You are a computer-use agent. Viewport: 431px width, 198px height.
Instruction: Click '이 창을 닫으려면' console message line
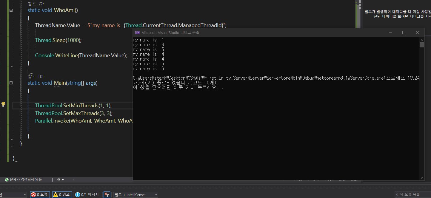pyautogui.click(x=178, y=88)
